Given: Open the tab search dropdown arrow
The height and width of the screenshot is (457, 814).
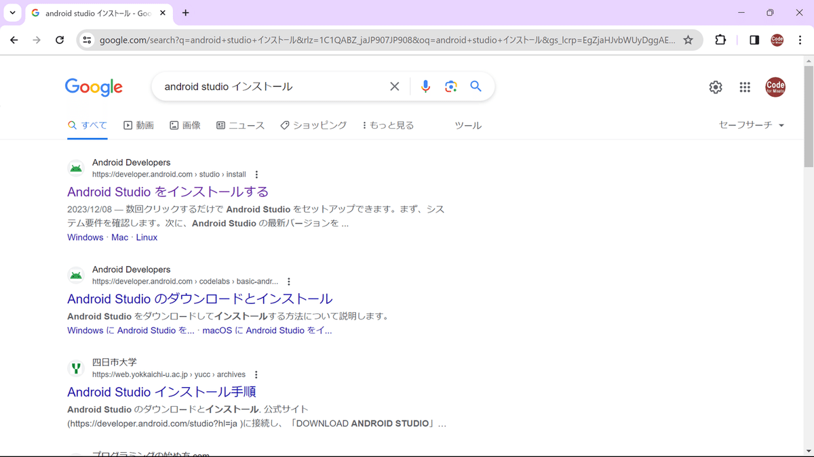Looking at the screenshot, I should click(x=12, y=13).
